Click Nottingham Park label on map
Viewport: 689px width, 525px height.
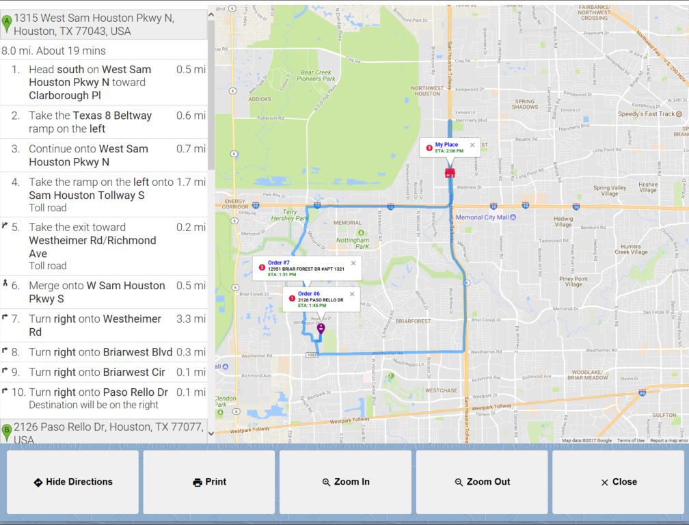point(353,243)
